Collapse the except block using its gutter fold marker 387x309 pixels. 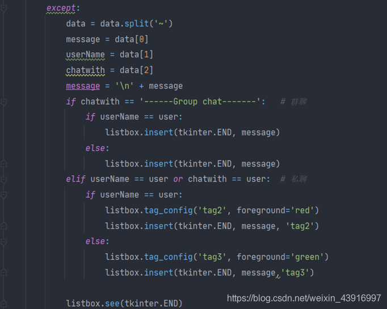pos(3,9)
